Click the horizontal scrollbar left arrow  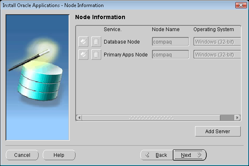(79, 118)
